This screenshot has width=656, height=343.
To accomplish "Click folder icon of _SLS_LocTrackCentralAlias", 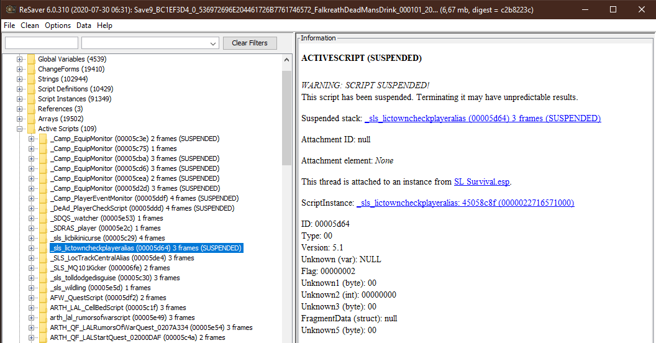I will (43, 258).
